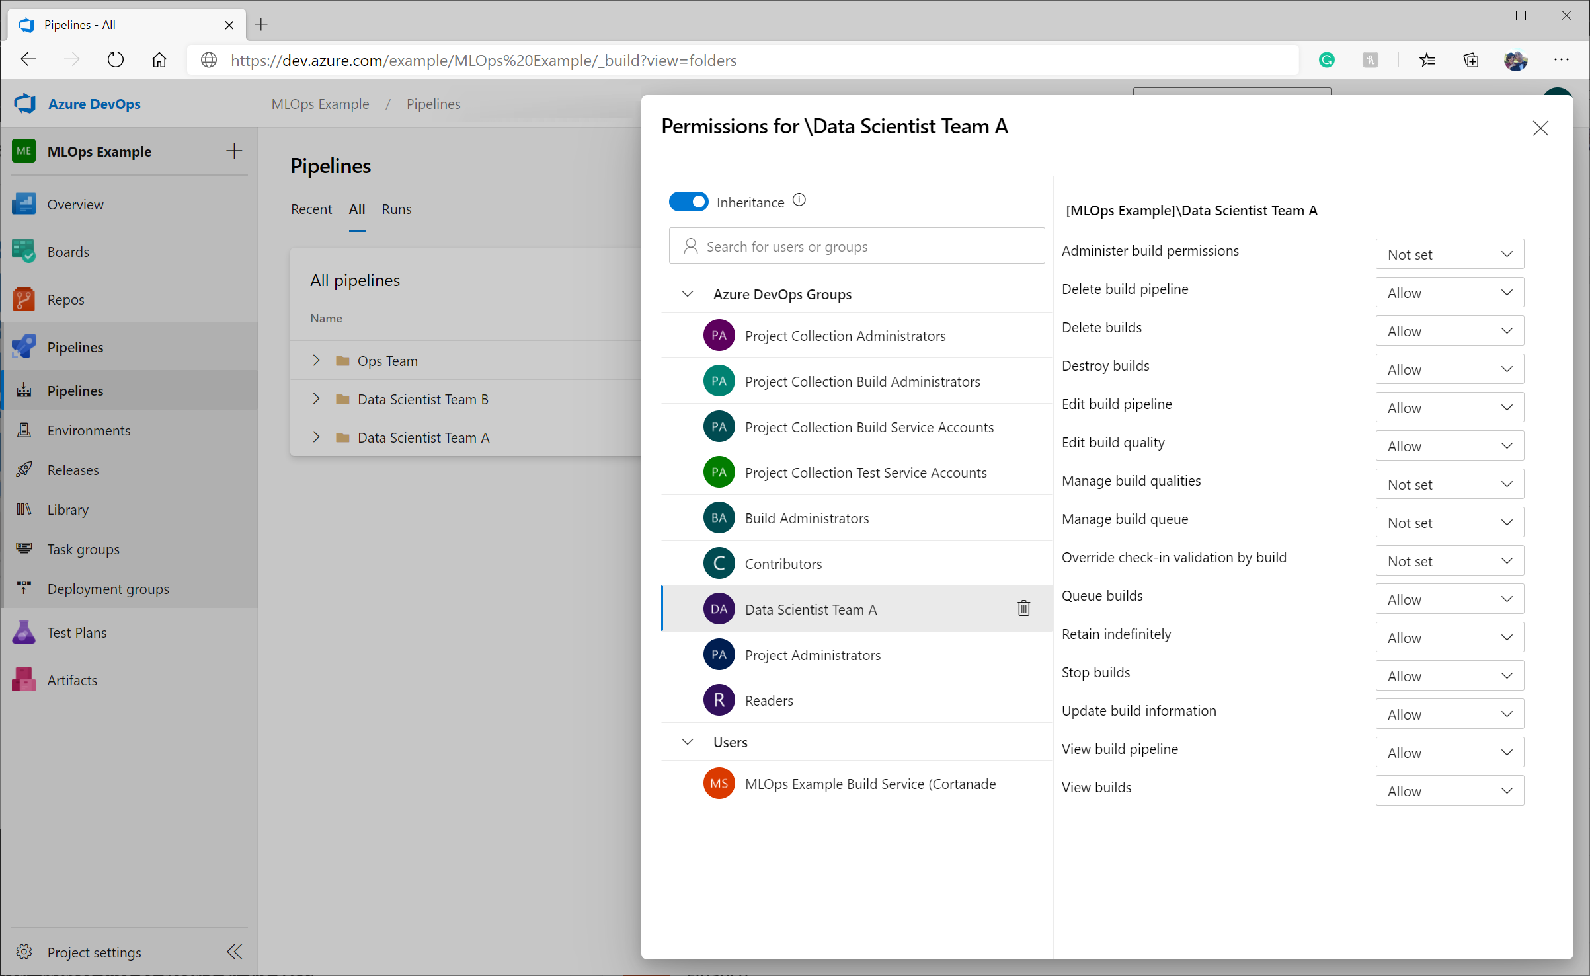Viewport: 1590px width, 976px height.
Task: Select MLOps Example Build Service user
Action: [x=856, y=784]
